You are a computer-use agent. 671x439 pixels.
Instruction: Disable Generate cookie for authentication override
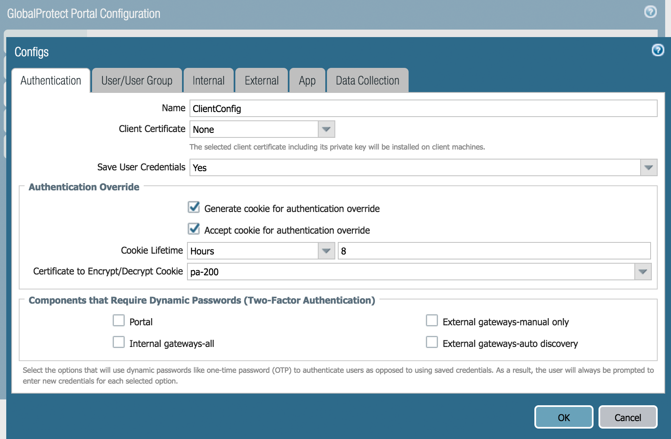click(193, 207)
